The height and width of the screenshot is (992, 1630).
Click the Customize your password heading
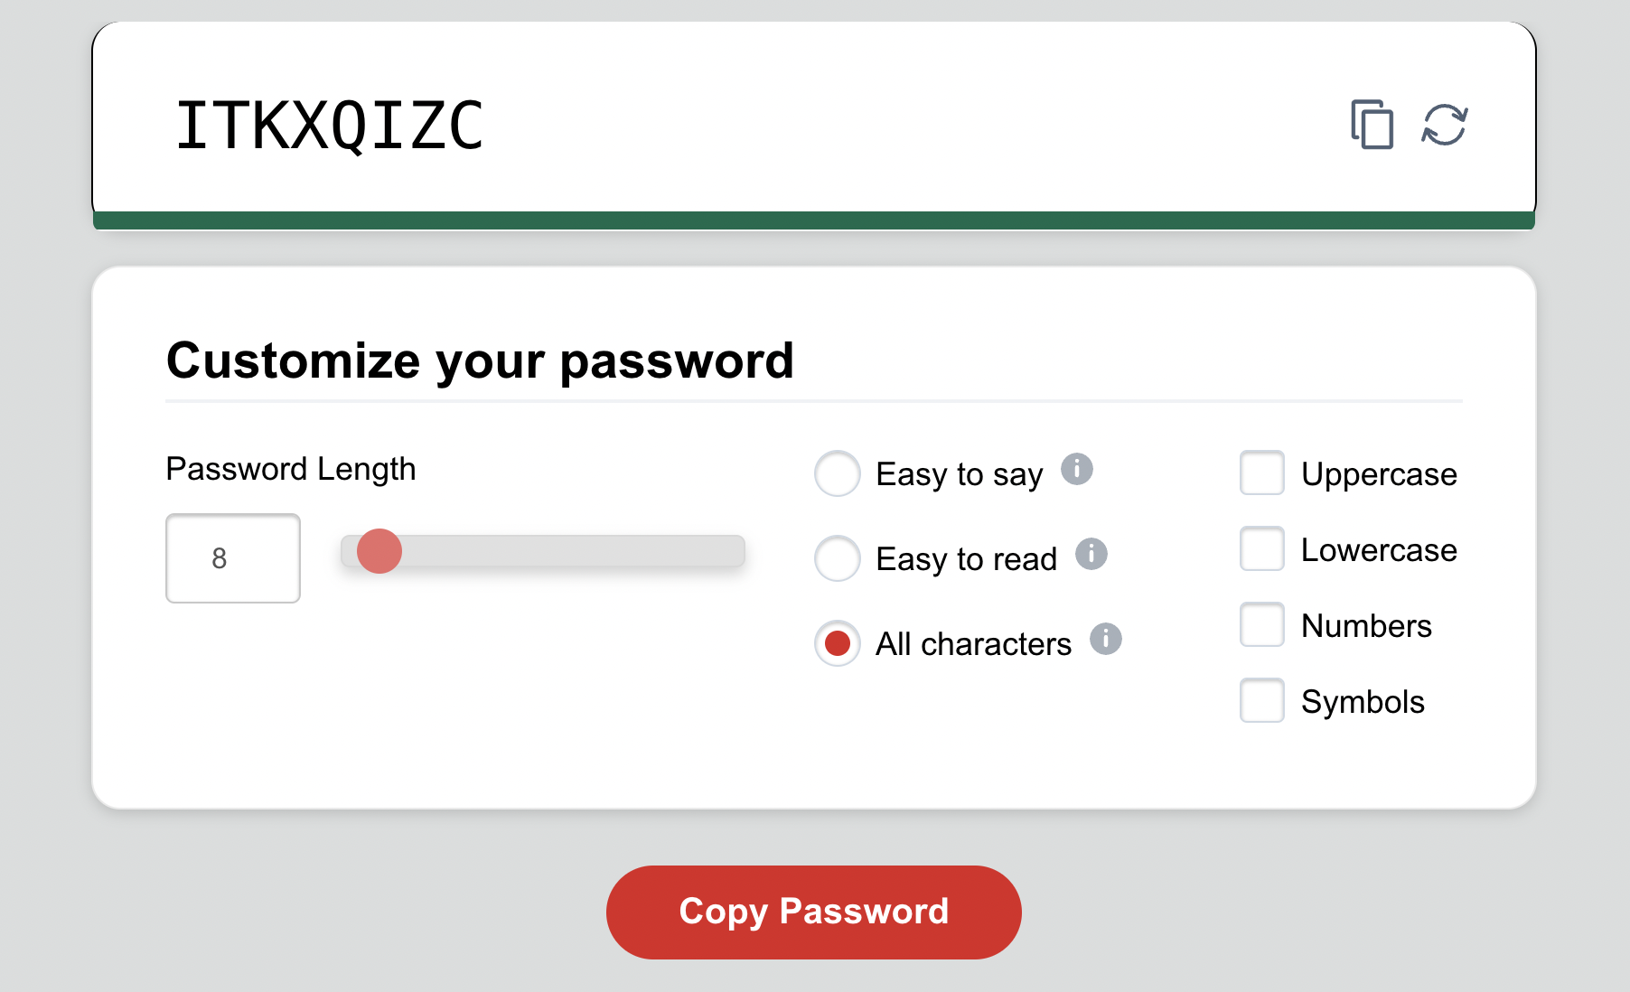tap(480, 360)
